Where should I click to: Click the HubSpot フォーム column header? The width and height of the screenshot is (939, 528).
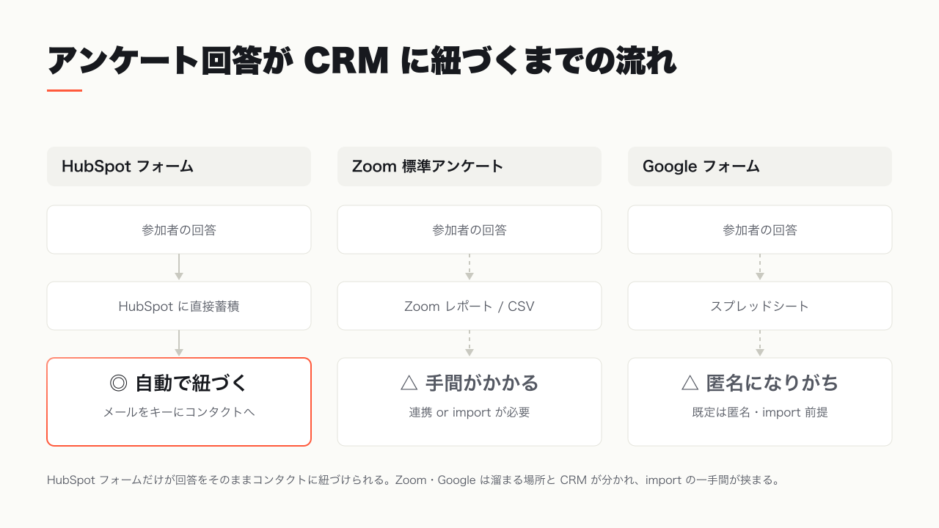click(179, 166)
